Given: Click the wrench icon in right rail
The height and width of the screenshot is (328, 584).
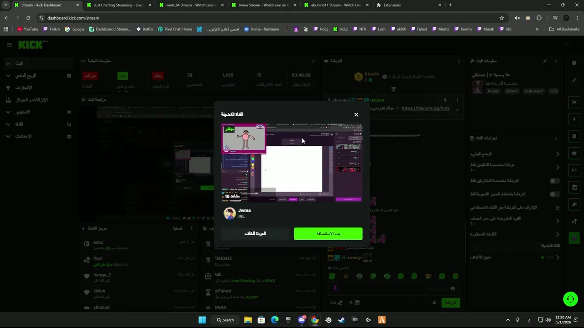Looking at the screenshot, I should [574, 204].
